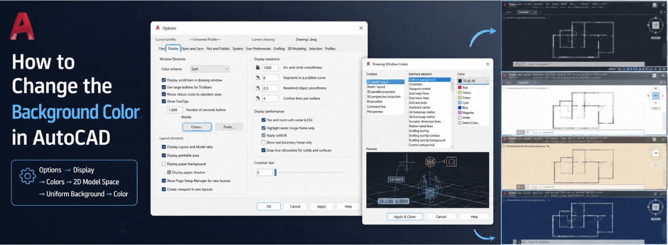Click the Colors... button
Screen dimensions: 668x245
pyautogui.click(x=197, y=127)
